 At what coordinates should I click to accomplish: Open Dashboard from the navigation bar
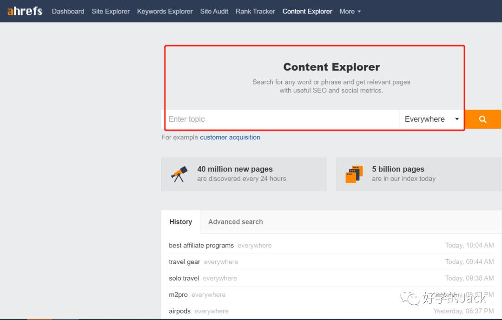pos(68,11)
